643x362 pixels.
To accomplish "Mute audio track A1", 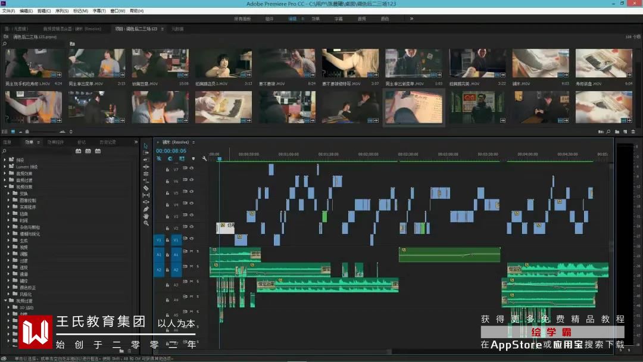I will pos(192,251).
